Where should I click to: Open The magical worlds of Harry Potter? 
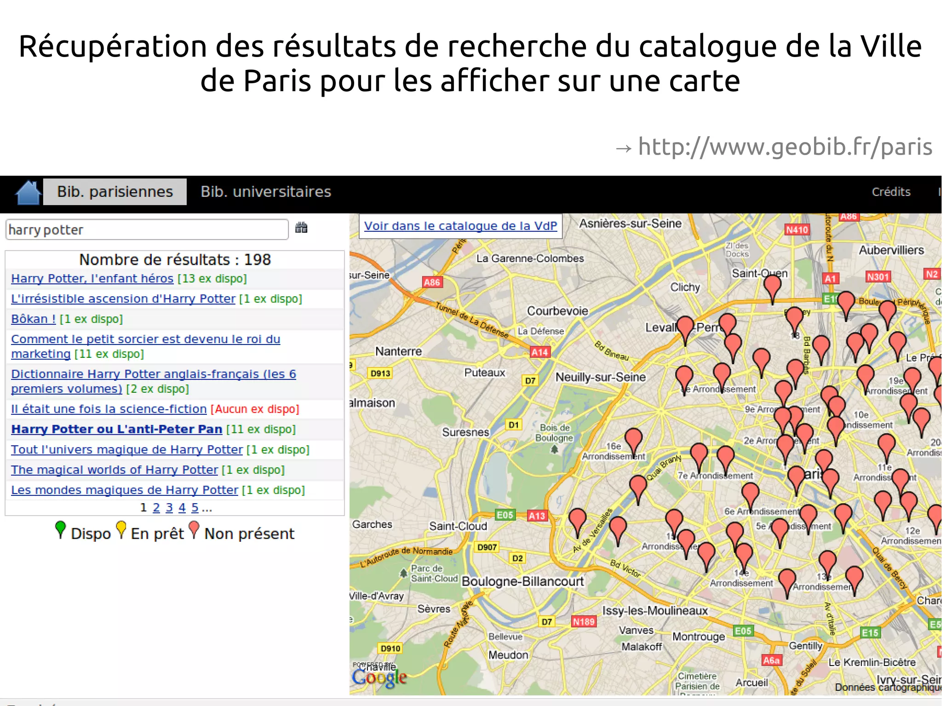pos(115,470)
